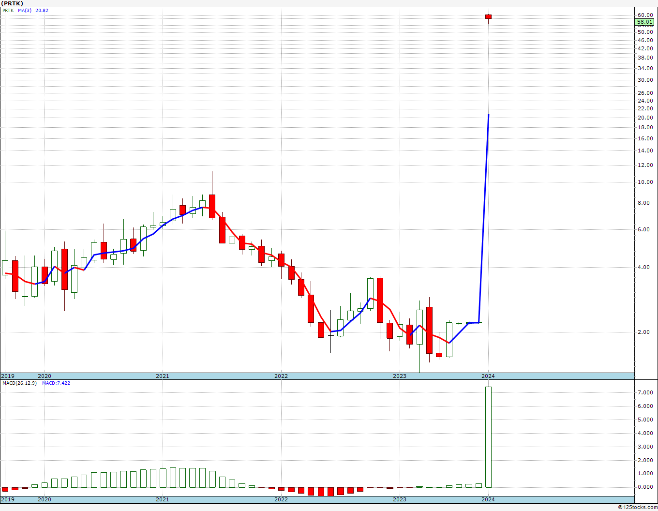Click the 18.00 price axis label
The image size is (658, 511).
click(x=645, y=128)
